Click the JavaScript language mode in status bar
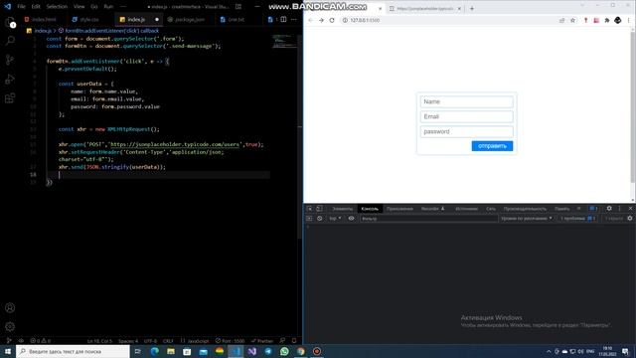636x358 pixels. point(198,341)
